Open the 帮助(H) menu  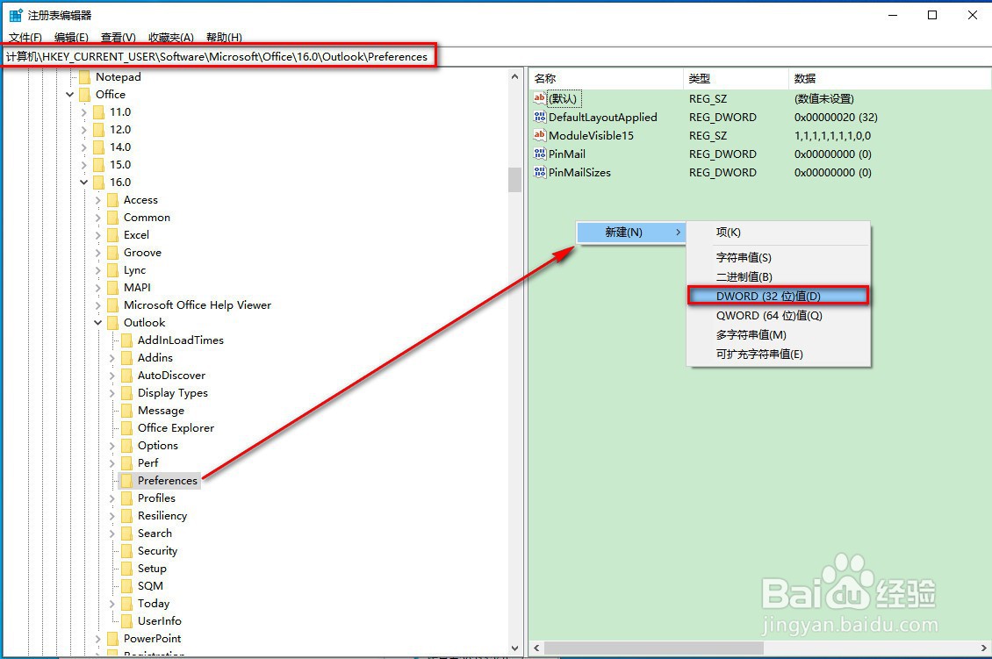coord(224,38)
